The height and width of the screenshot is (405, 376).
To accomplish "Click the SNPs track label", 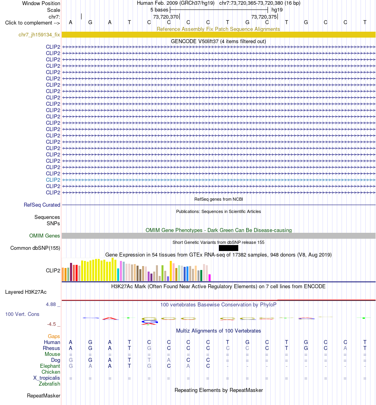I will (x=53, y=223).
